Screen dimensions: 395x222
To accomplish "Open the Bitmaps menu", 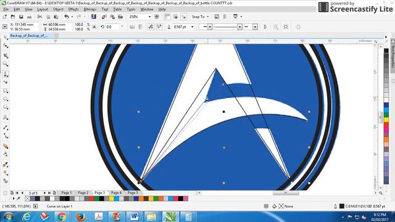I will (x=90, y=9).
